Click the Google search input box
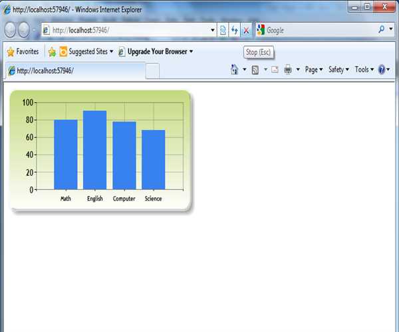The width and height of the screenshot is (399, 332). coord(319,31)
